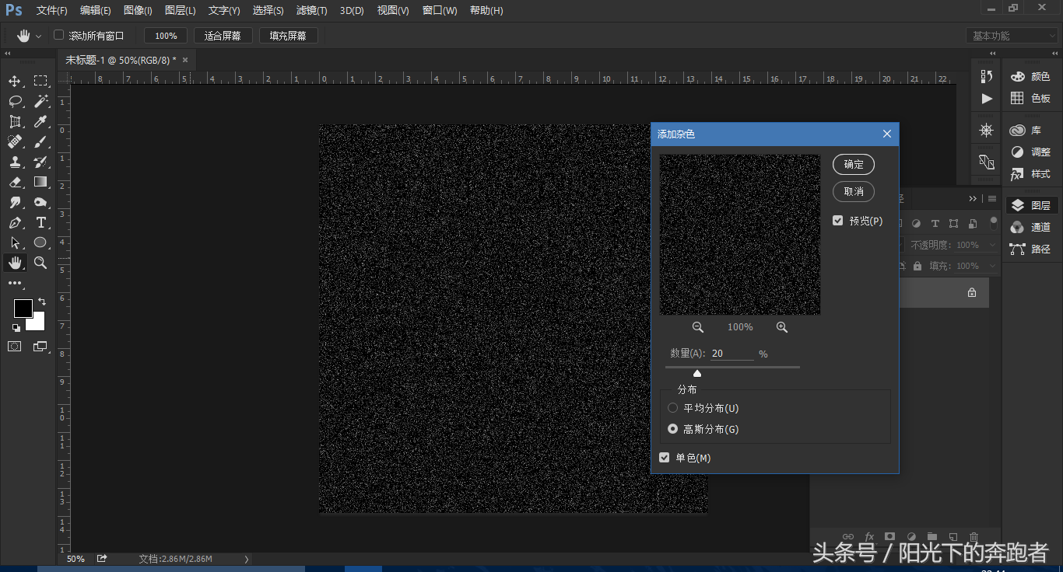
Task: Select the Rectangular Marquee tool
Action: [40, 82]
